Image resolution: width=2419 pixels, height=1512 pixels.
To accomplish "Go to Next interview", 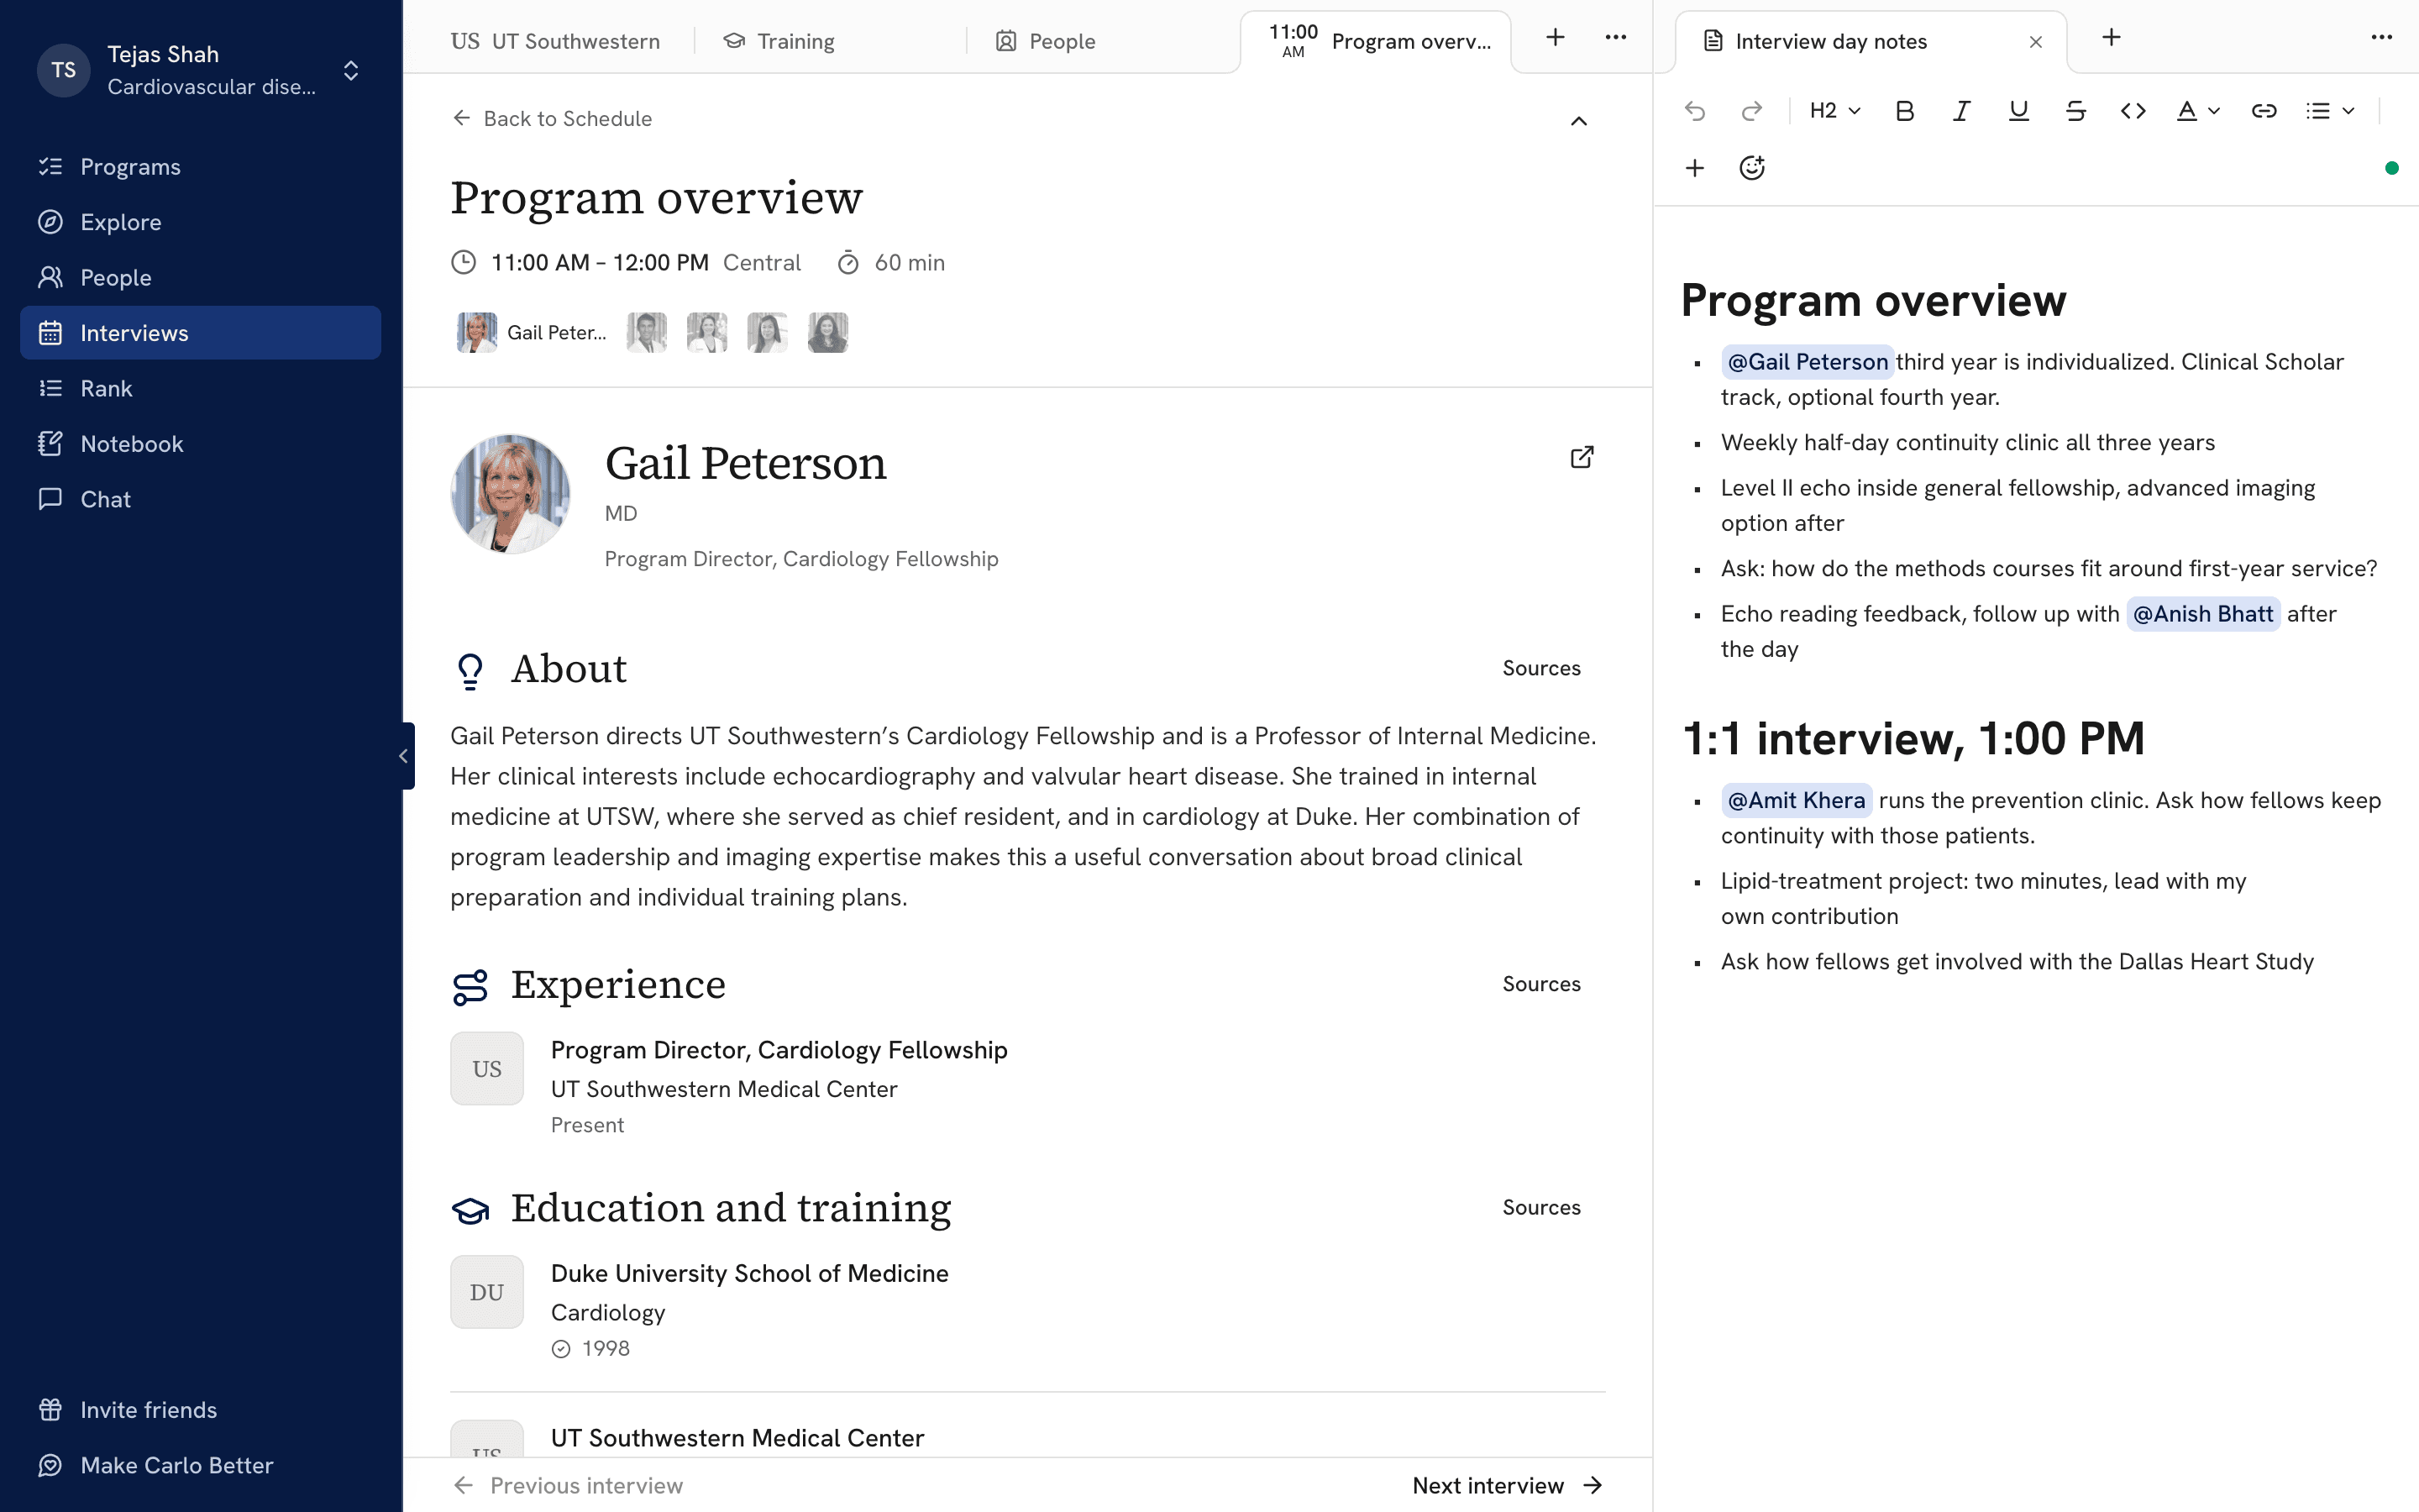I will pos(1508,1485).
